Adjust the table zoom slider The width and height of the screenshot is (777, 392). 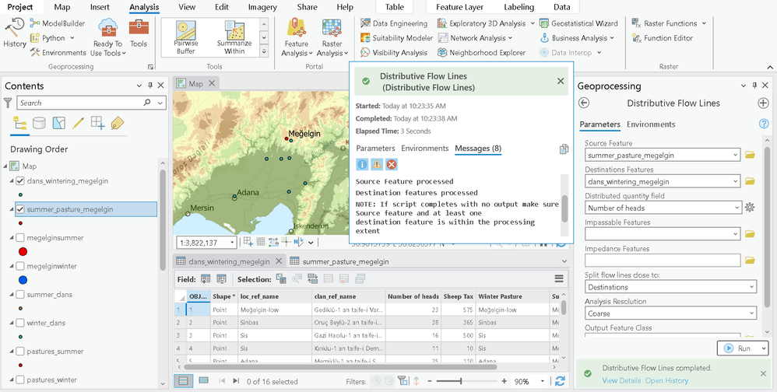[x=461, y=381]
